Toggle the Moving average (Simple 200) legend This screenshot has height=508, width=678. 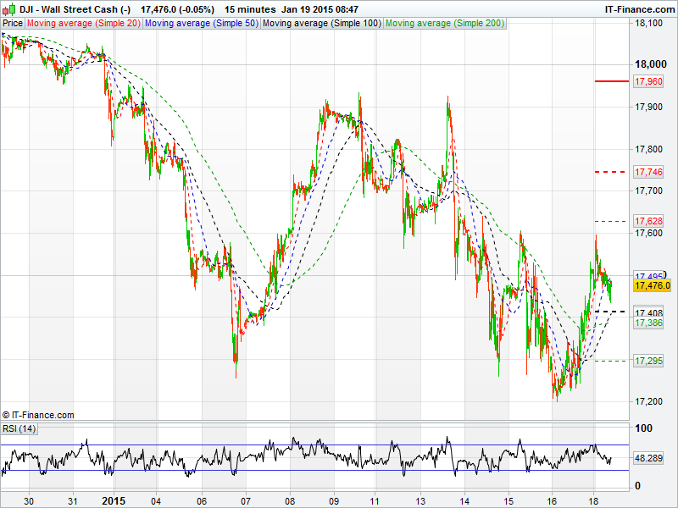click(x=445, y=23)
